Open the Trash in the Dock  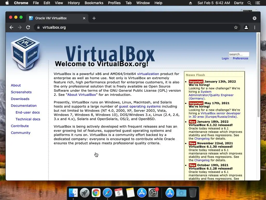[192, 193]
